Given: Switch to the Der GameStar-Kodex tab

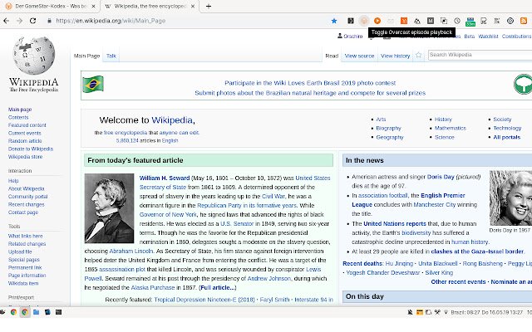Looking at the screenshot, I should 51,6.
